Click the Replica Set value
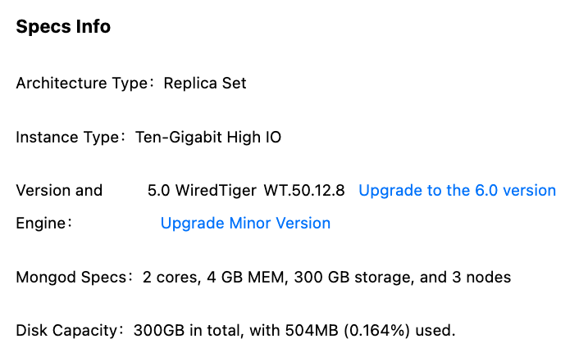579x357 pixels. tap(205, 83)
